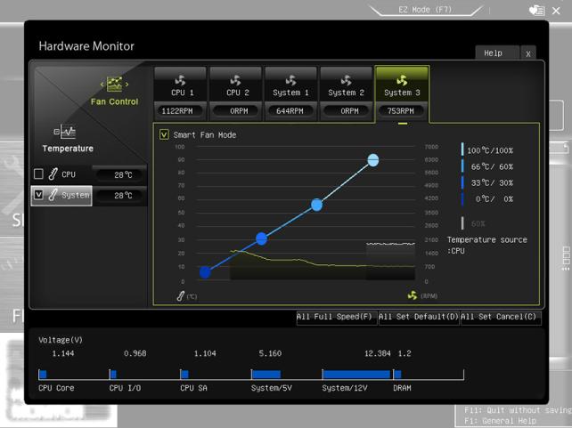Click the 66°C/60% curve setting
Image resolution: width=572 pixels, height=428 pixels.
pyautogui.click(x=487, y=166)
